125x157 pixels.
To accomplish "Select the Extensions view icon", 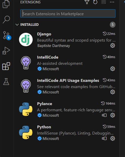I will click(x=6, y=66).
